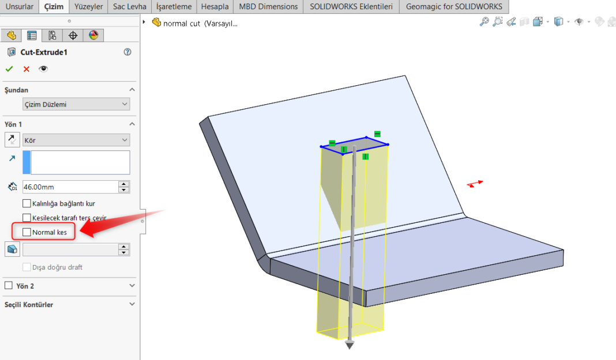Open the ConfigurationManager tab icon
The image size is (616, 360).
pos(52,35)
